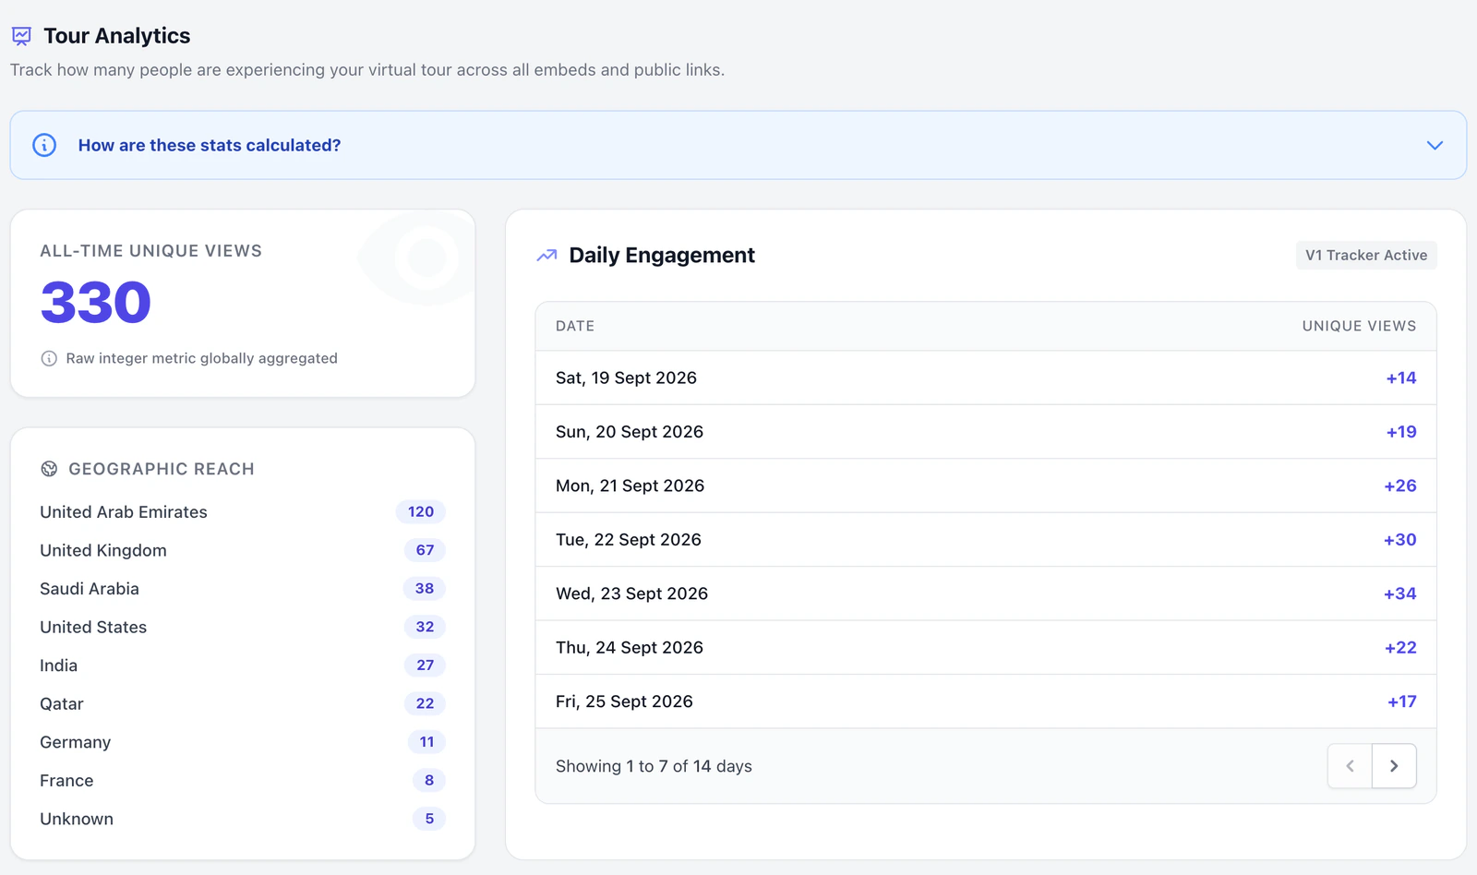Expand the stats calculation chevron
This screenshot has height=875, width=1477.
[1435, 145]
